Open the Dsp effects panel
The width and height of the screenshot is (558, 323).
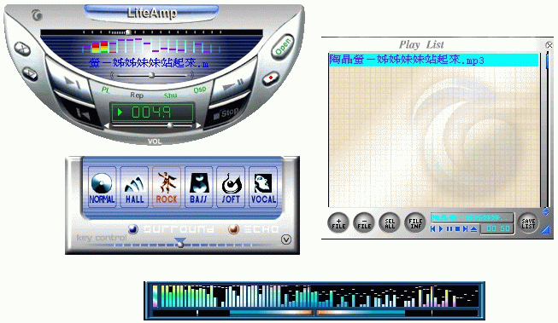pos(200,89)
